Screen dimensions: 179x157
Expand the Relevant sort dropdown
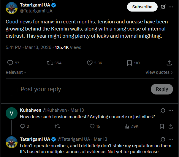tap(16, 72)
